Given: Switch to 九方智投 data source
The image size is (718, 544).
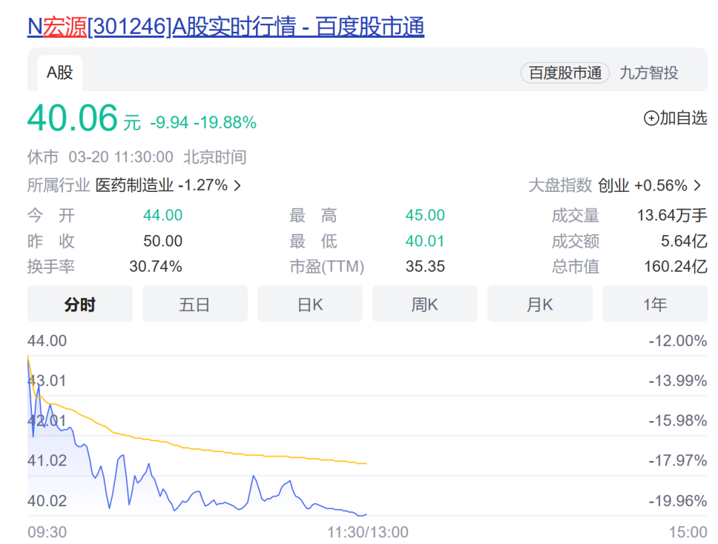Looking at the screenshot, I should [649, 73].
